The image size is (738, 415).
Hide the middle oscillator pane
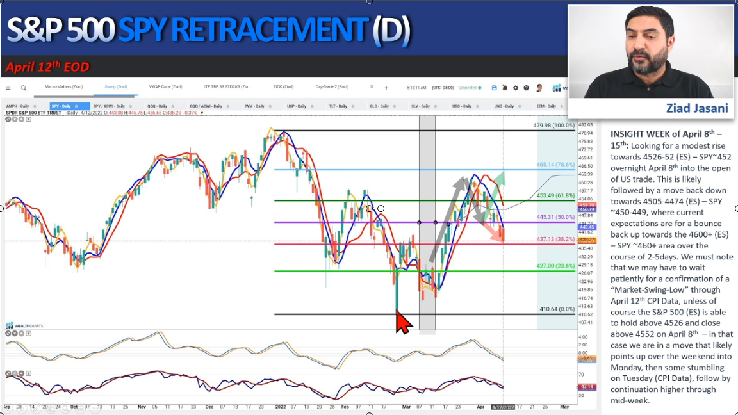8,334
